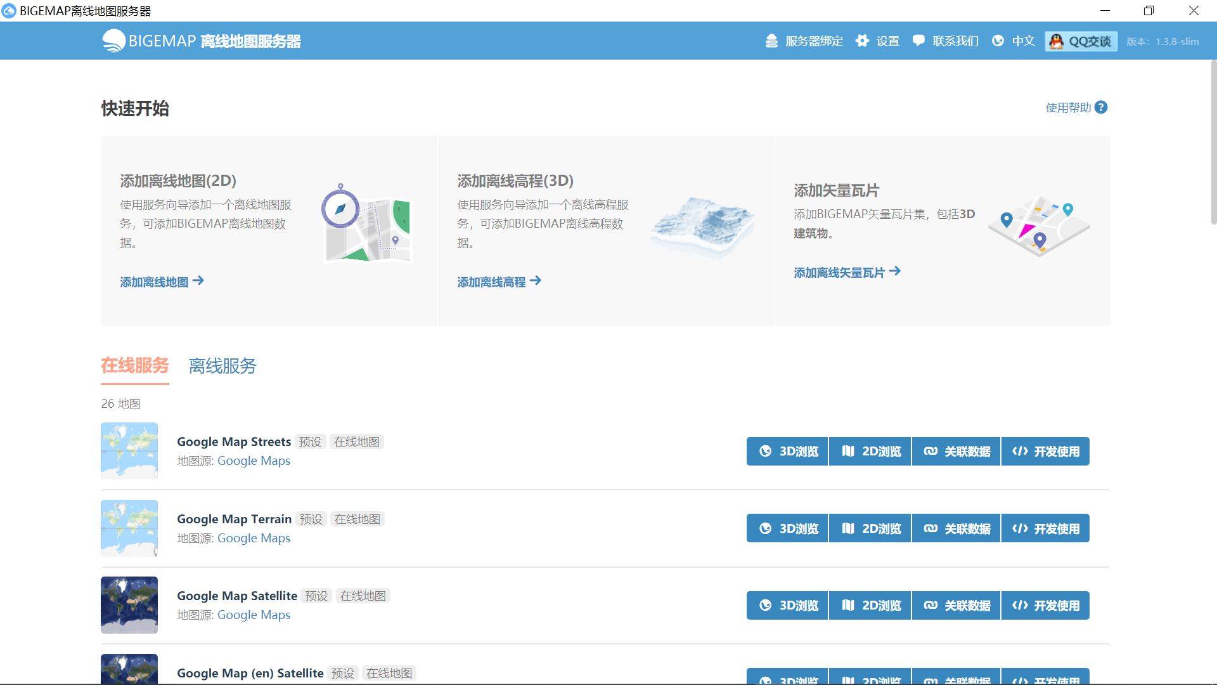Click Google Maps source link for Streets

click(254, 461)
